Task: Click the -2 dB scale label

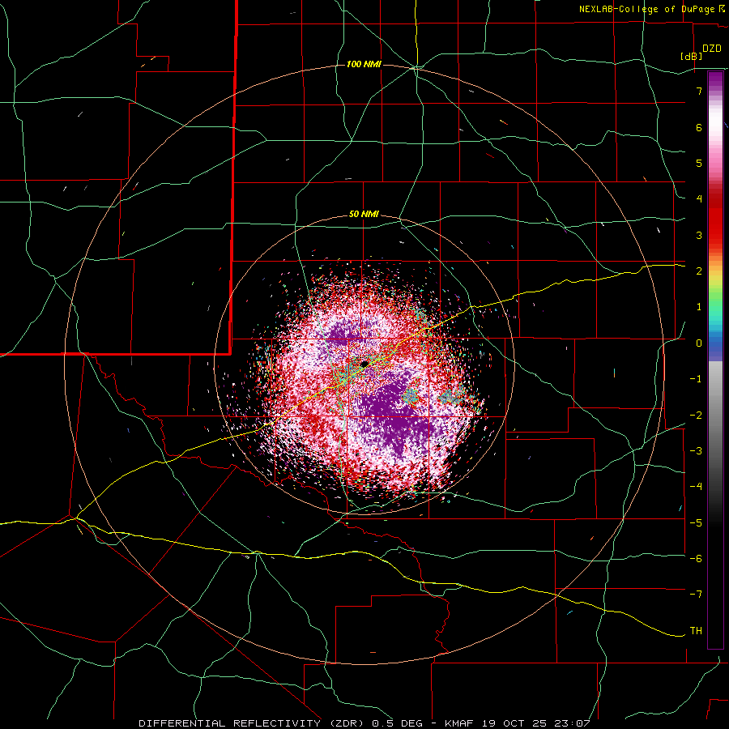Action: coord(696,415)
